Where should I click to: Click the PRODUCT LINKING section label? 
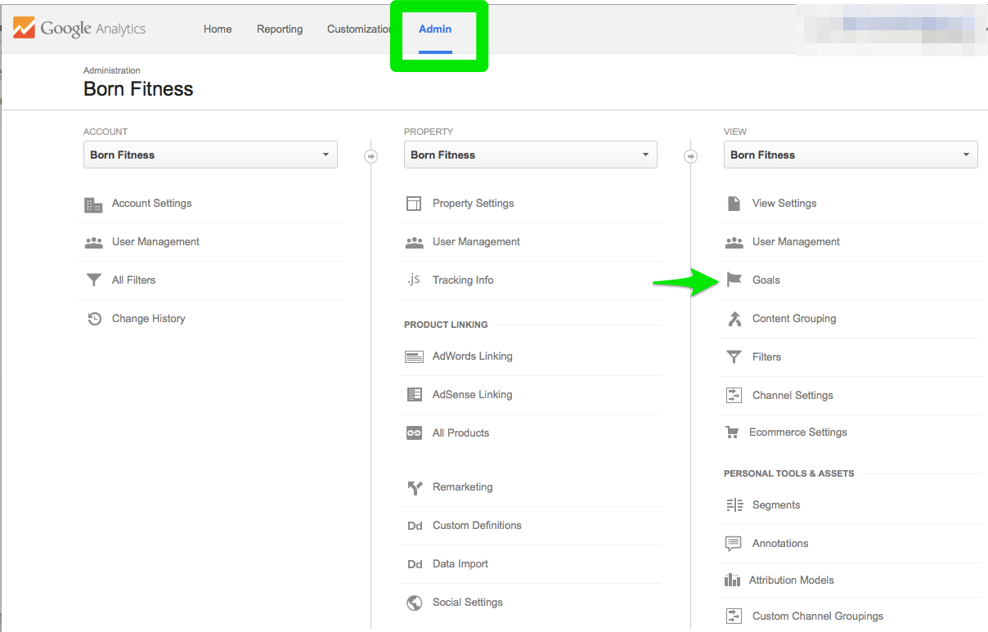click(446, 325)
